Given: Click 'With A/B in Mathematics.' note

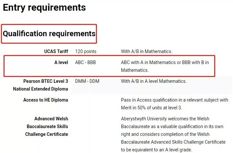Looking at the screenshot, I should tap(146, 51).
